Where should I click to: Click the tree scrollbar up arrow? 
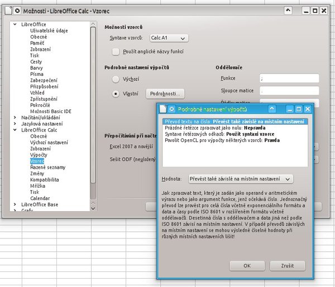93,23
